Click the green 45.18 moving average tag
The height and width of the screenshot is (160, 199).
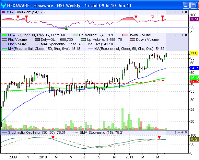[194, 77]
